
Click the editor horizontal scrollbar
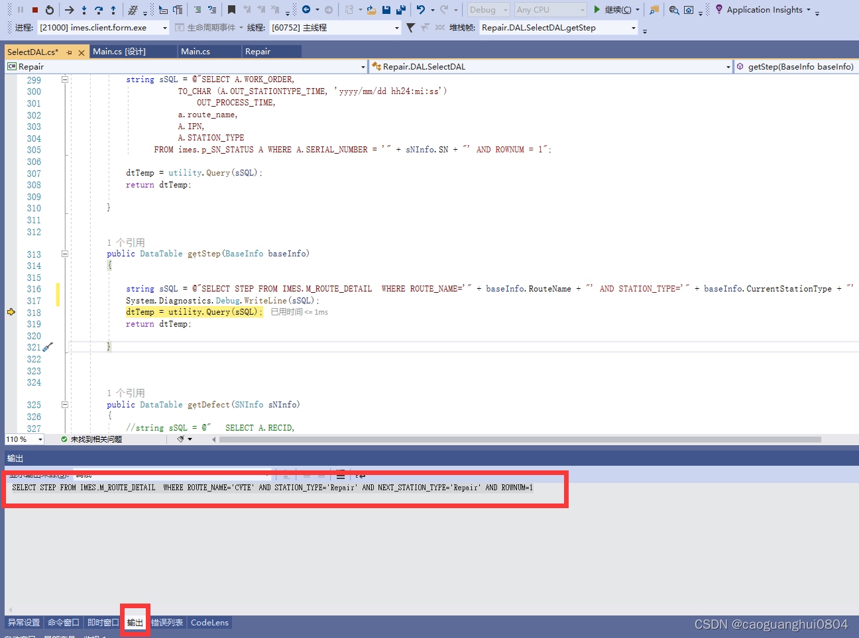pos(519,439)
